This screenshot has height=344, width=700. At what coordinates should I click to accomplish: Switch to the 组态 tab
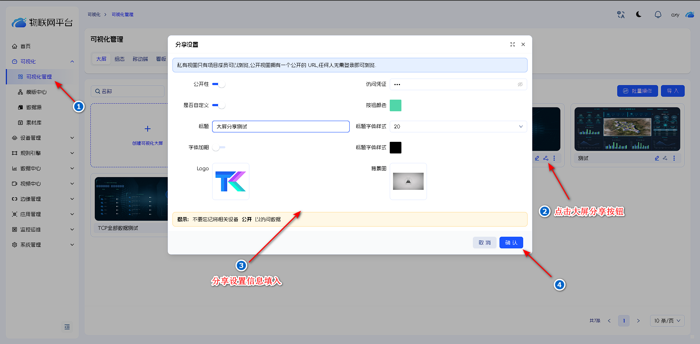120,59
